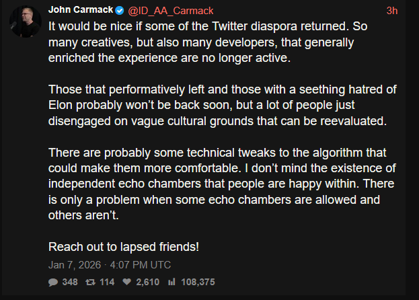This screenshot has height=300, width=419.
Task: Like the tweet with the heart icon
Action: coord(127,282)
